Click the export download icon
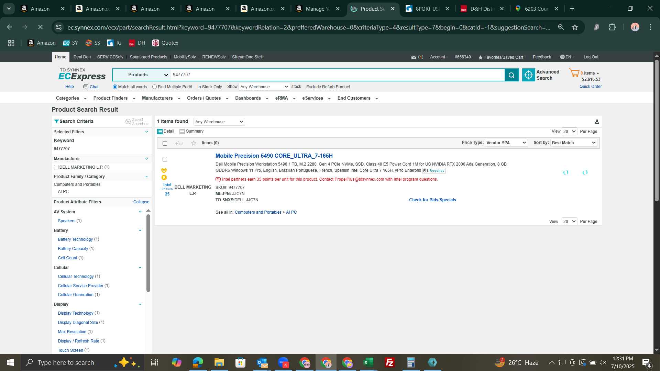The height and width of the screenshot is (371, 660). (x=597, y=122)
